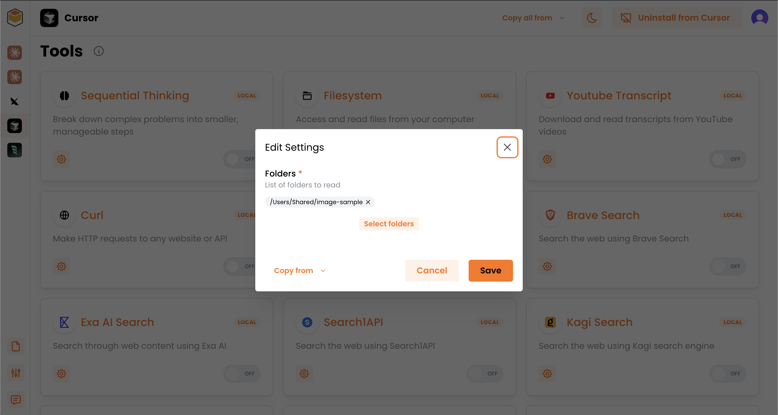Click the Brave Search settings gear
The image size is (778, 415).
(547, 266)
